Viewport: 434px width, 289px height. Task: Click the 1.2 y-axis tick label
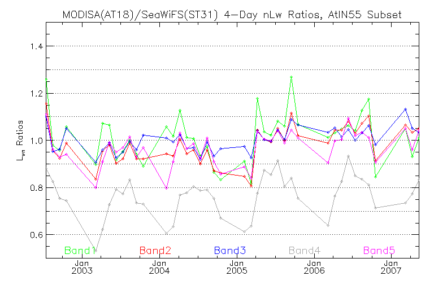(36, 94)
